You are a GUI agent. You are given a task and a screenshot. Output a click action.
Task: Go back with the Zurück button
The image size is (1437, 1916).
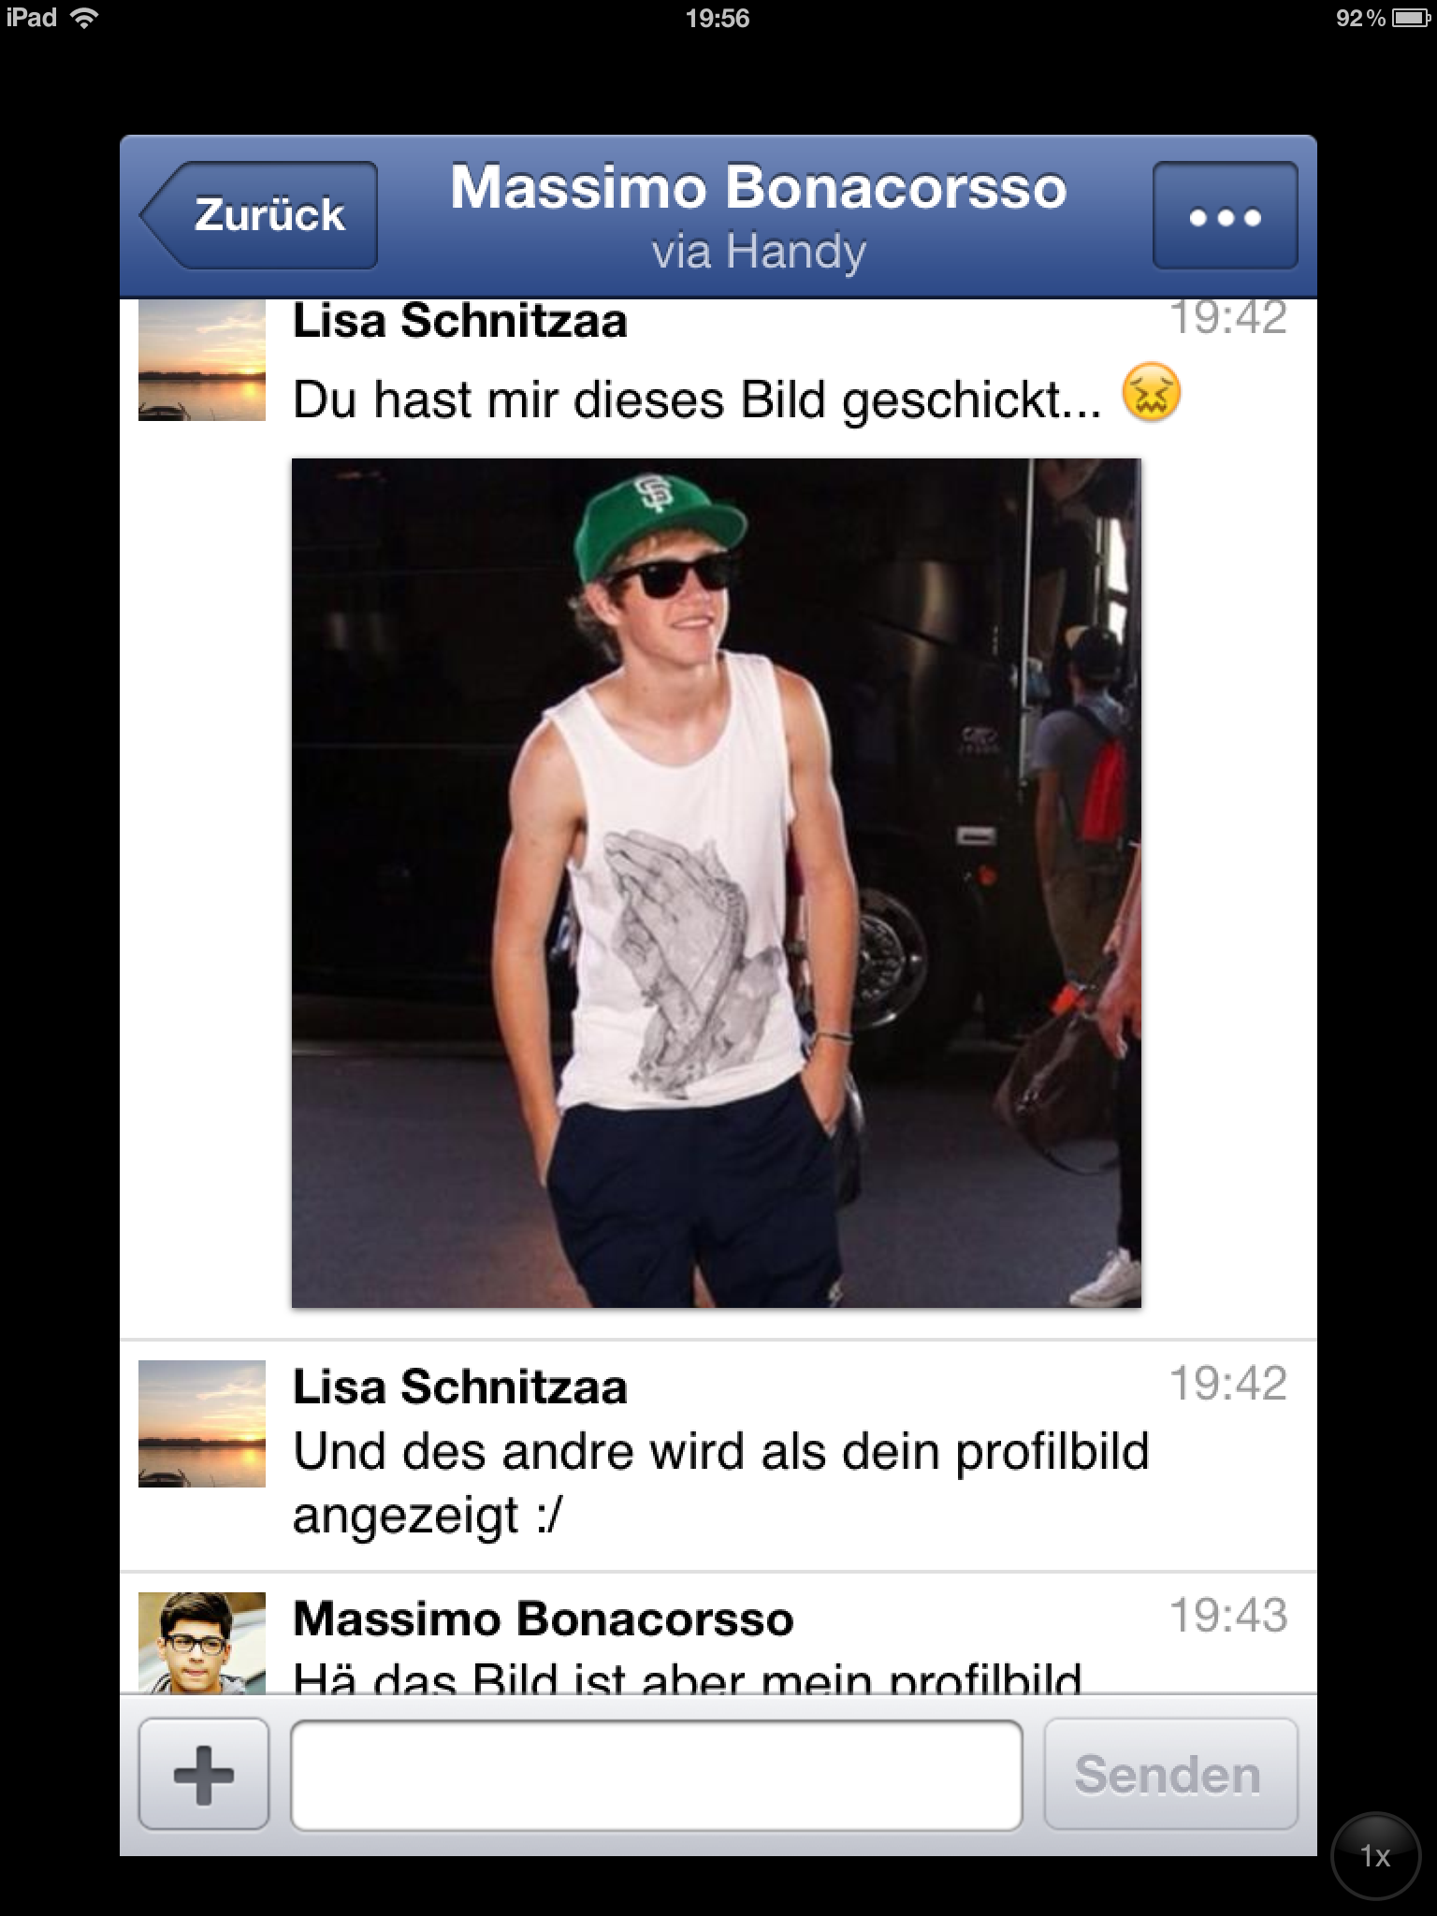click(259, 215)
